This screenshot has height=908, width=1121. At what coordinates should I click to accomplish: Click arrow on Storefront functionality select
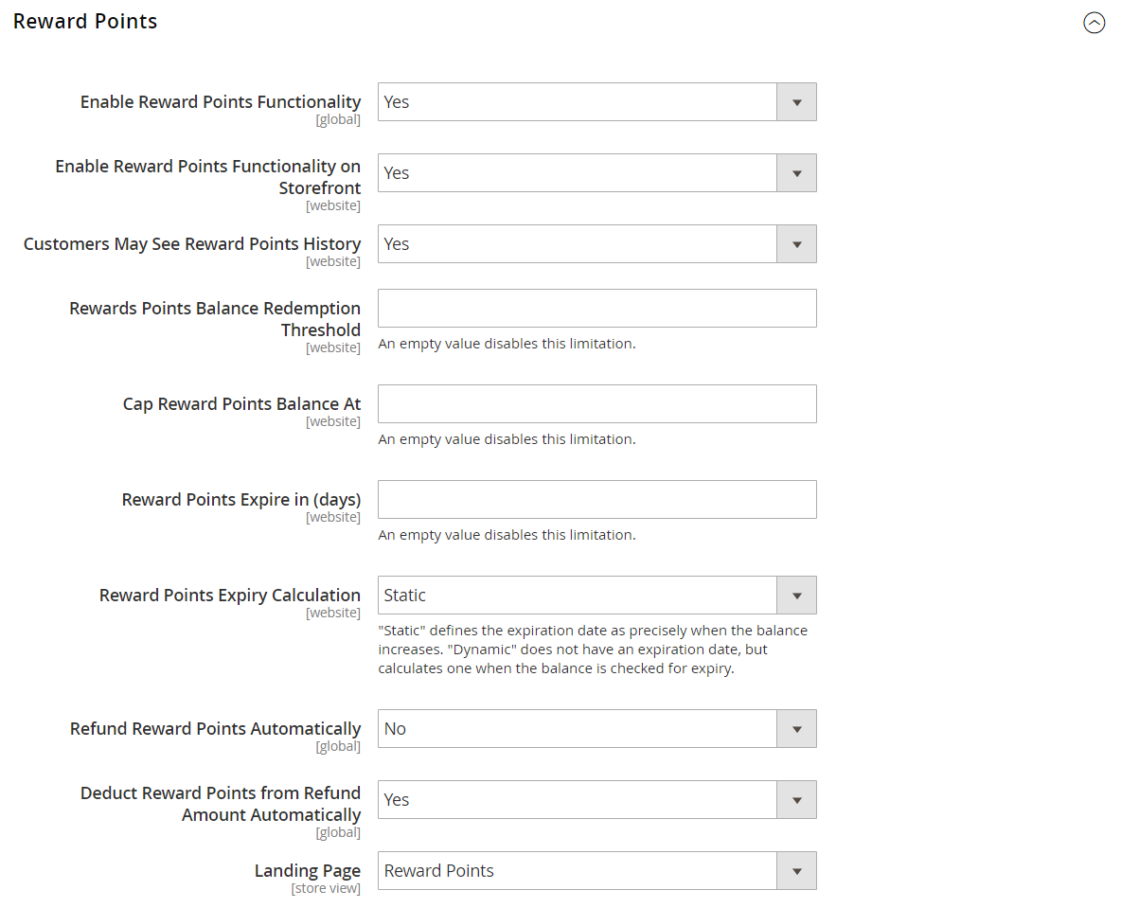796,173
